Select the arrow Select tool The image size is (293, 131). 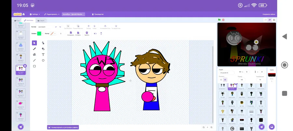[35, 43]
